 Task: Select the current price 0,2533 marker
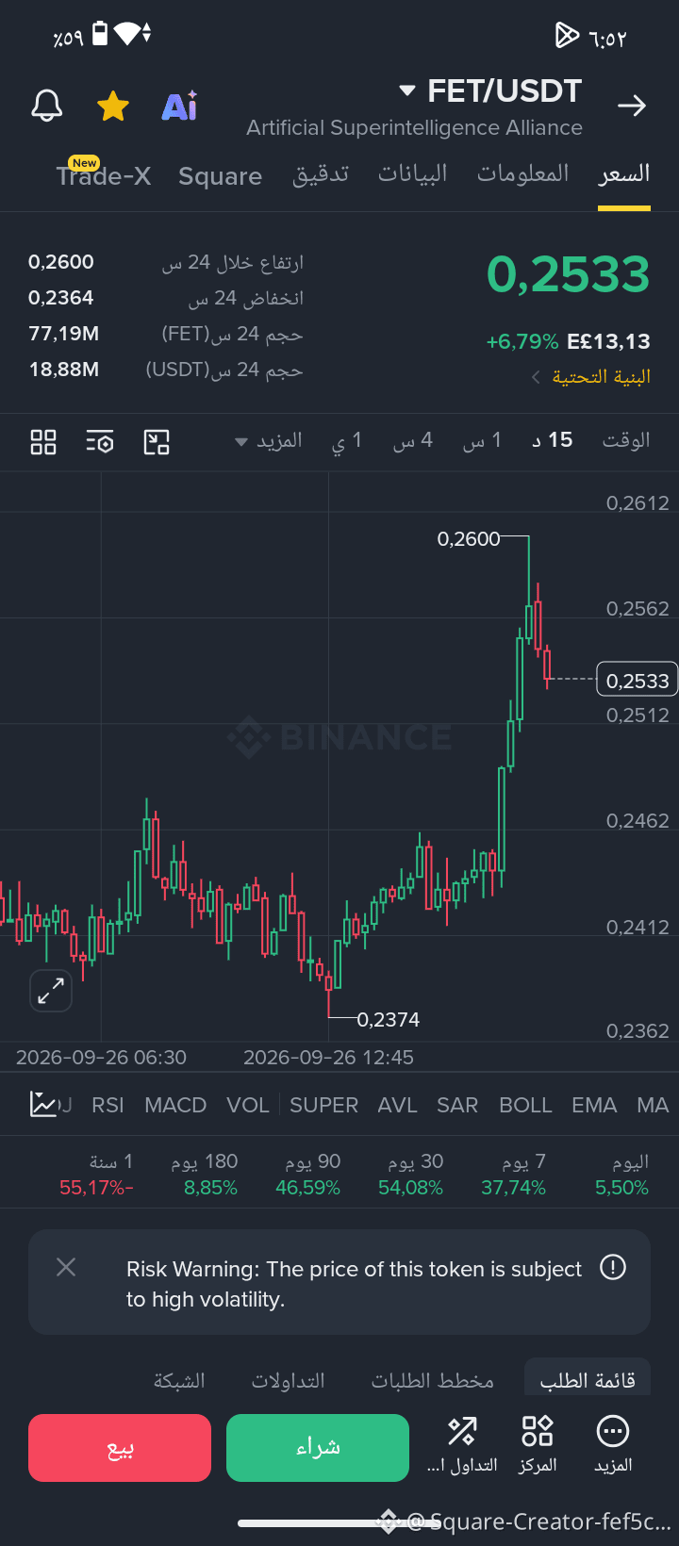pos(638,680)
